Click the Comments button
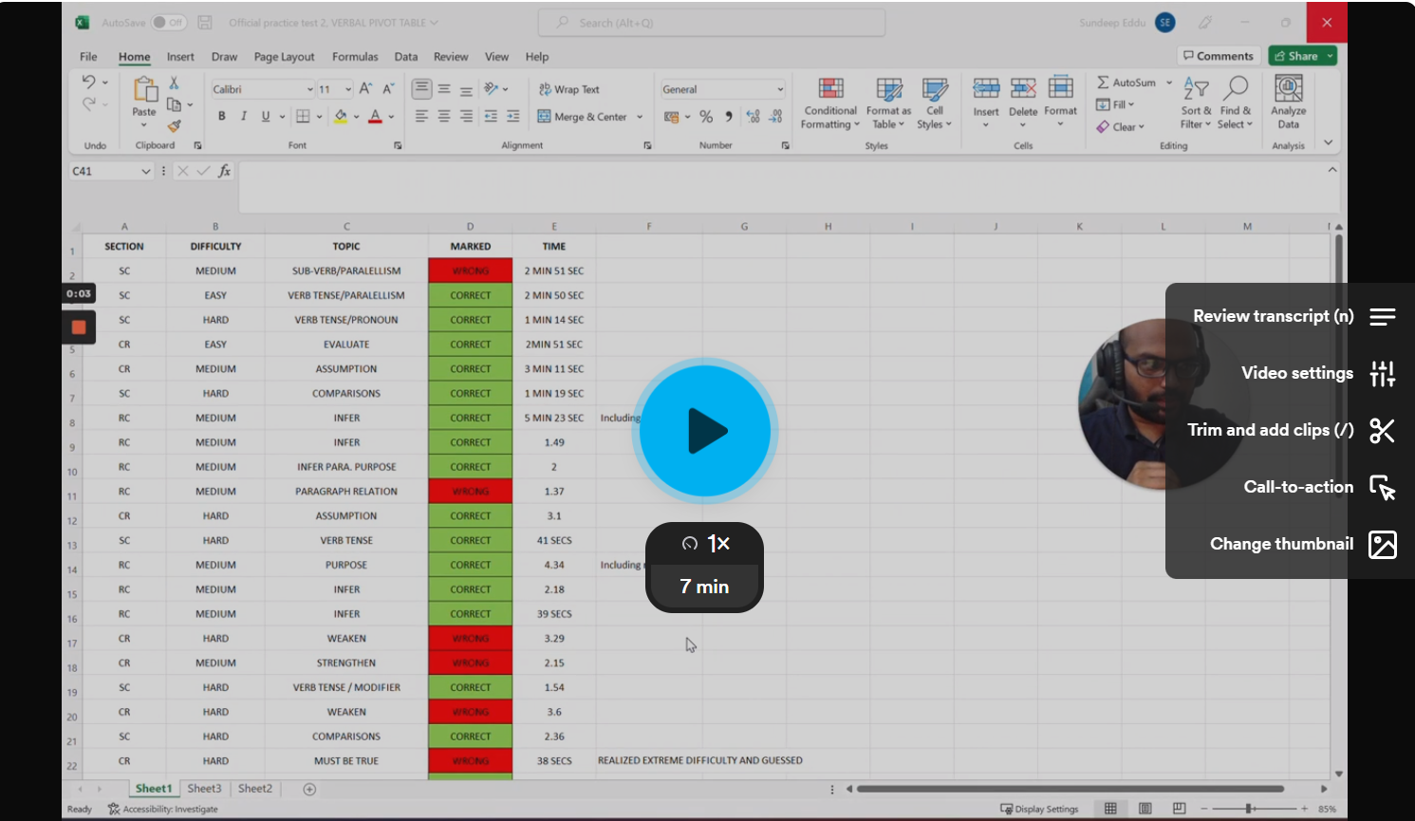Image resolution: width=1415 pixels, height=821 pixels. pos(1218,56)
